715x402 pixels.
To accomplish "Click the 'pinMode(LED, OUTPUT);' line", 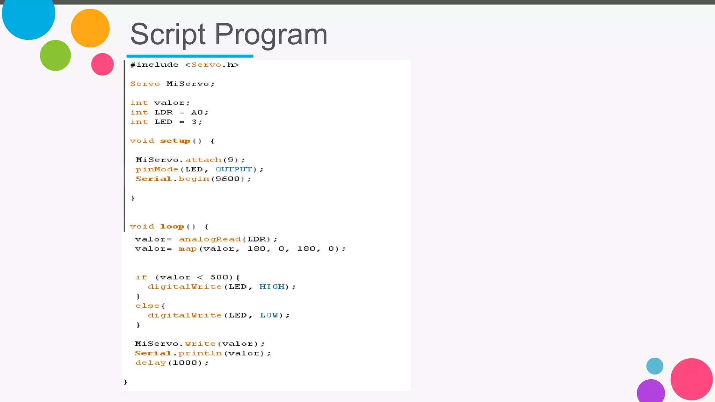I will 200,169.
